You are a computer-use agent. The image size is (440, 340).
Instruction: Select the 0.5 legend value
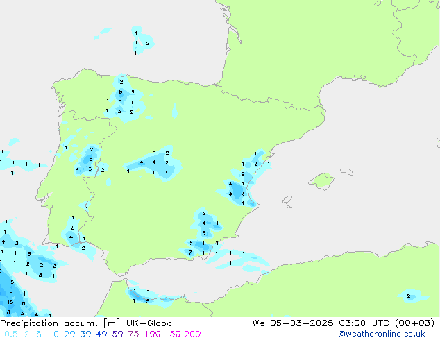click(11, 334)
